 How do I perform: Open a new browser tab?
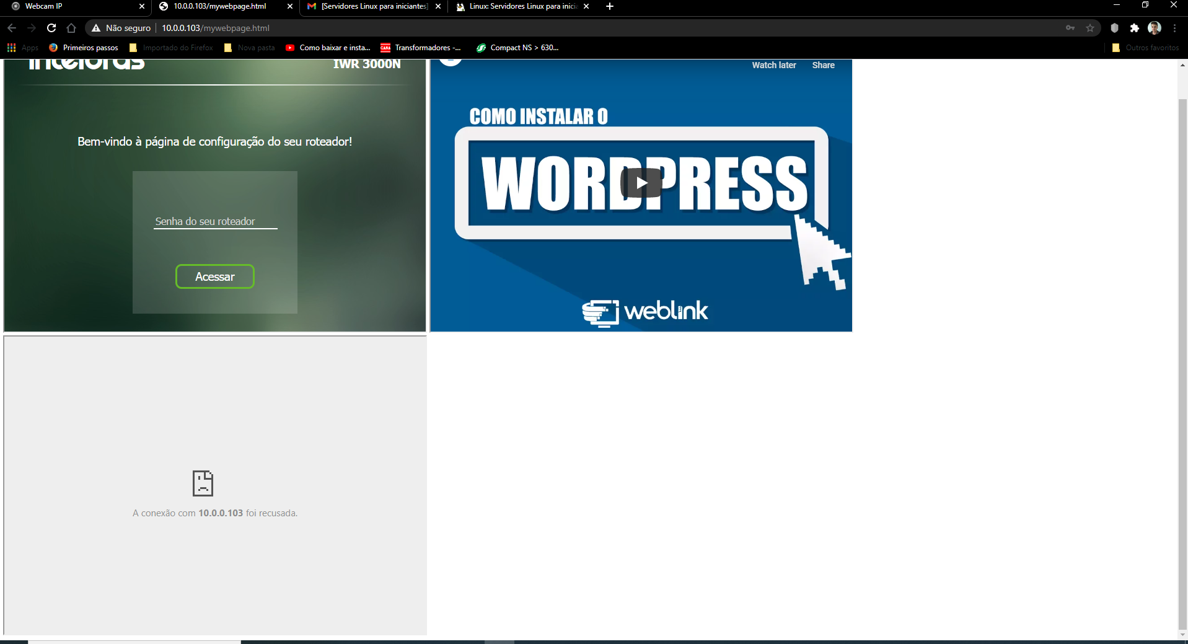click(x=610, y=6)
